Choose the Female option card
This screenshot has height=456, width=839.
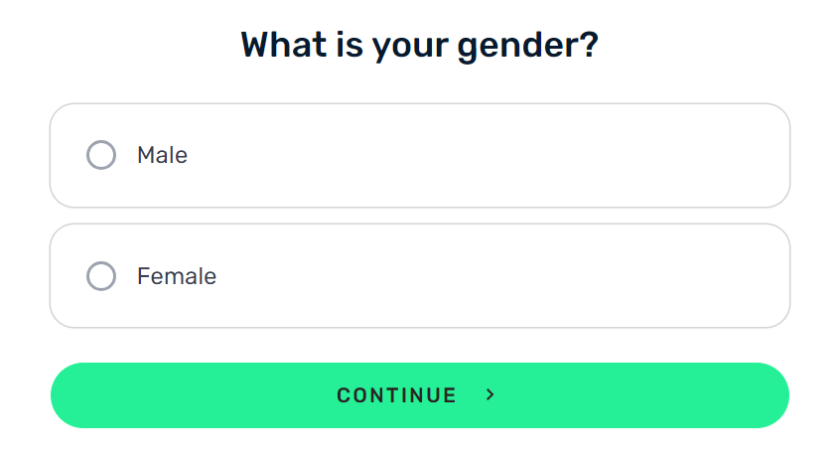click(419, 276)
